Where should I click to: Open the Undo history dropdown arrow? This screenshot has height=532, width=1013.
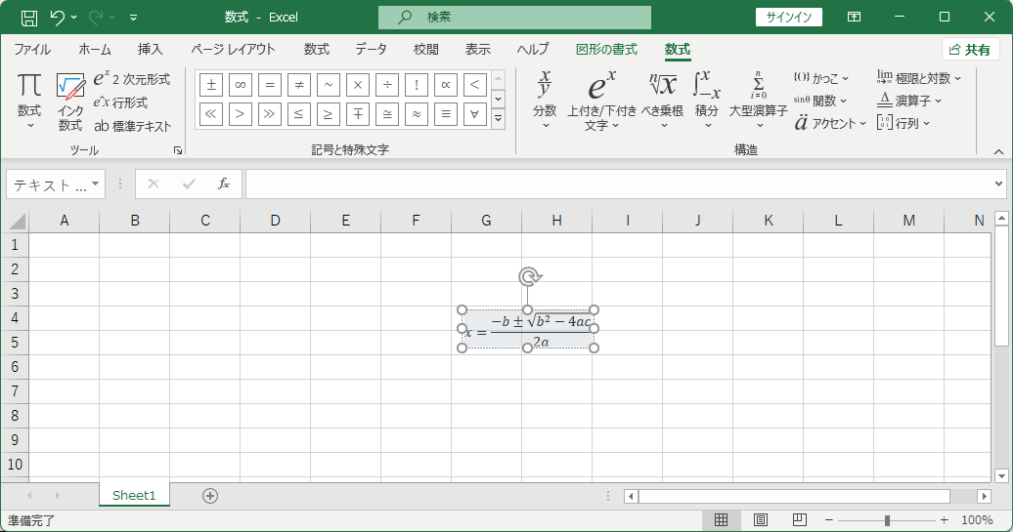pos(73,18)
